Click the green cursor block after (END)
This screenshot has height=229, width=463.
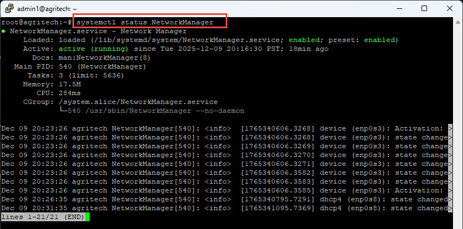87,217
